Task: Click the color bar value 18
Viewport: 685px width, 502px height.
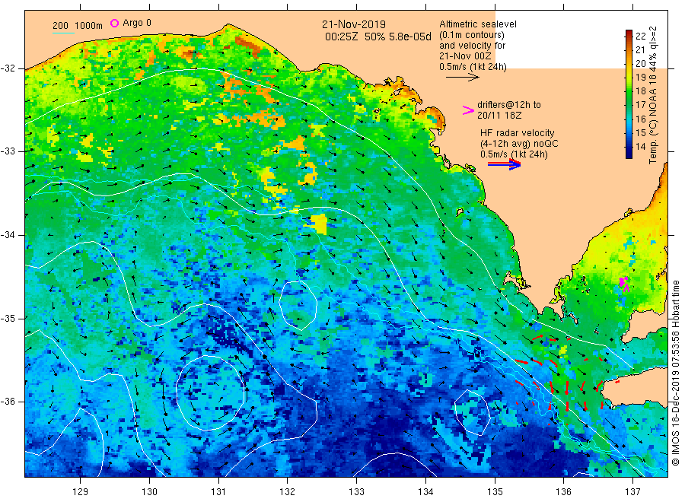Action: 640,91
